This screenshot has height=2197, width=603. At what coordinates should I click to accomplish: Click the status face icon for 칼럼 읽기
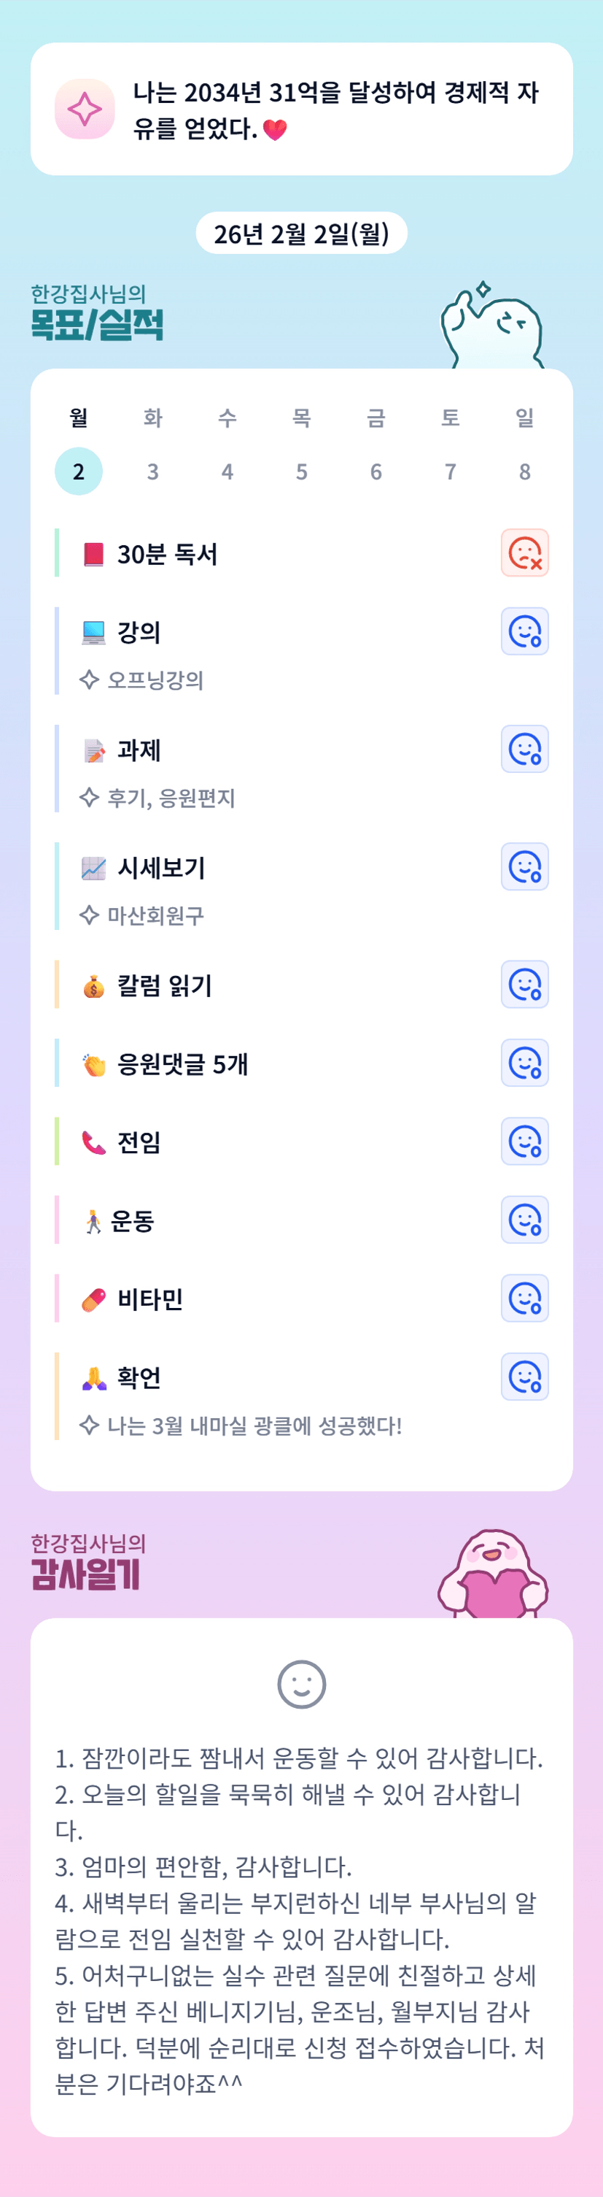coord(525,984)
